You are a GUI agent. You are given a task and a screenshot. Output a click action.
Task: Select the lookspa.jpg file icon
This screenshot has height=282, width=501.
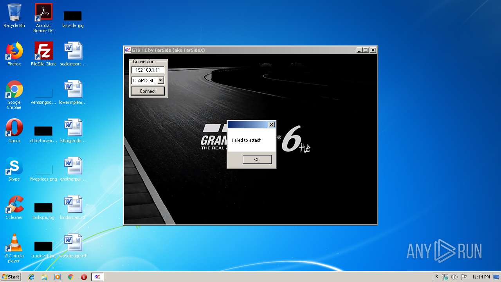(x=43, y=211)
